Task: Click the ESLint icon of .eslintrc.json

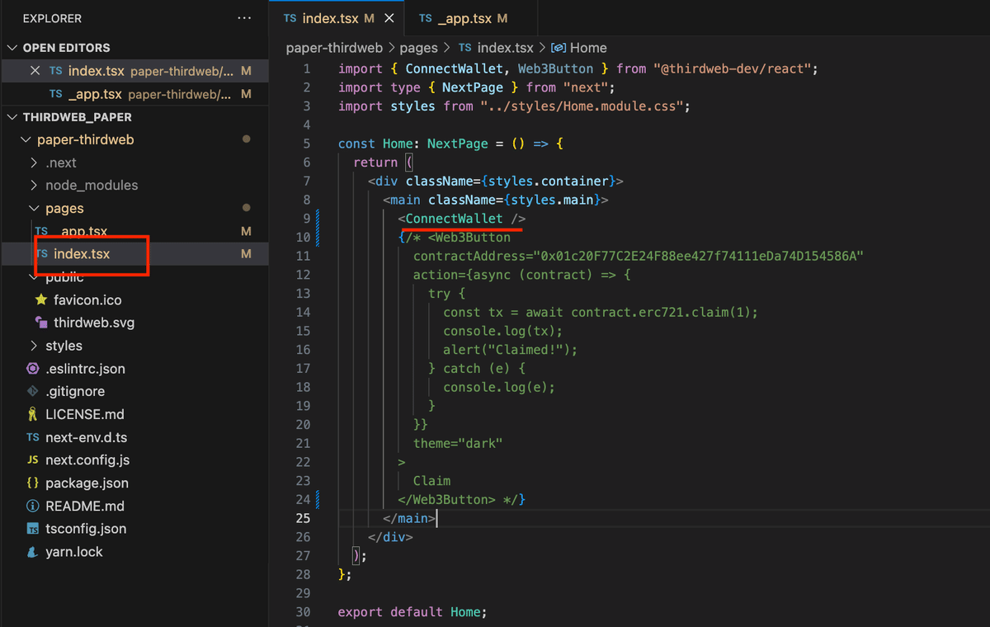Action: [x=33, y=369]
